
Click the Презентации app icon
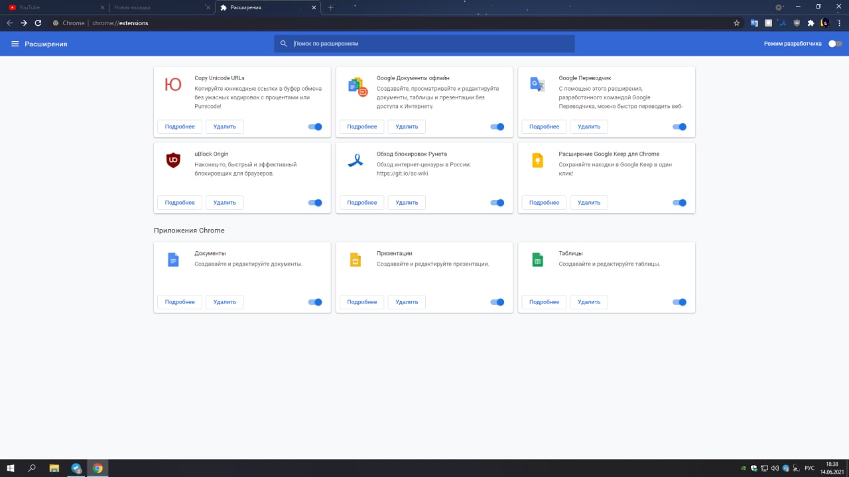[355, 260]
